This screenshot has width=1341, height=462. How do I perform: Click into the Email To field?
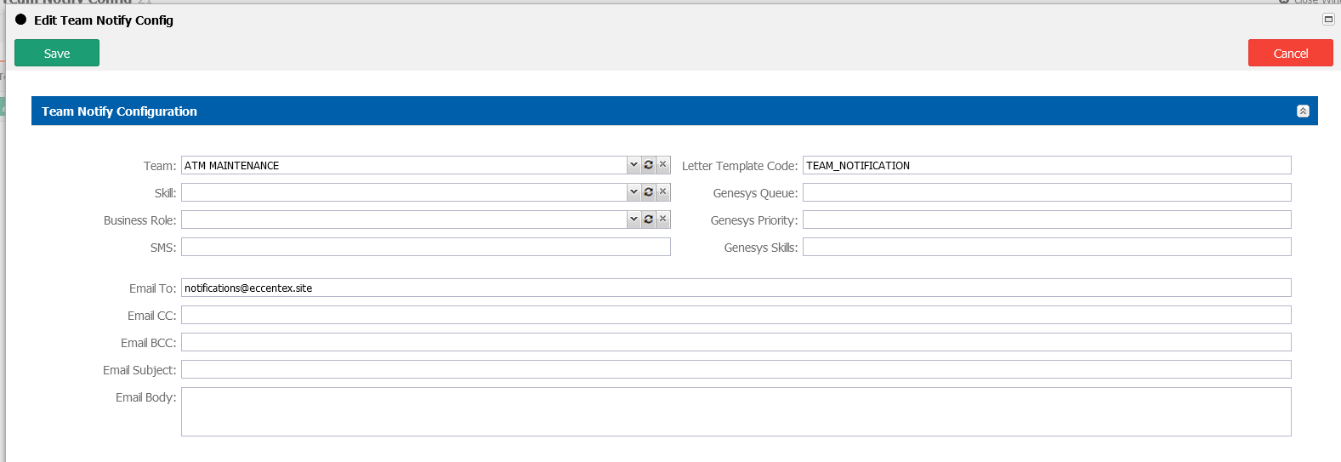[x=736, y=288]
